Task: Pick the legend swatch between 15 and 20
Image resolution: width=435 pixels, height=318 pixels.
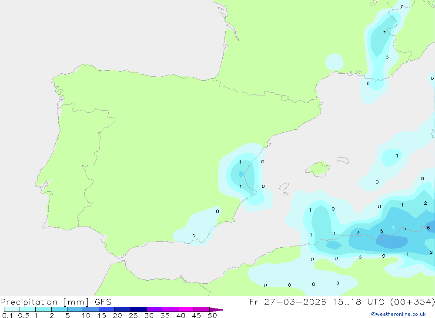Action: click(107, 309)
